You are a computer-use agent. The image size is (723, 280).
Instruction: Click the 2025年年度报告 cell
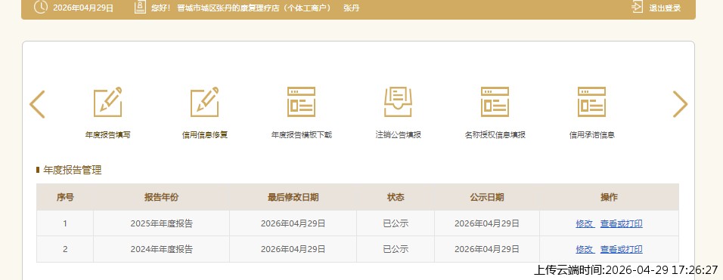click(x=161, y=224)
